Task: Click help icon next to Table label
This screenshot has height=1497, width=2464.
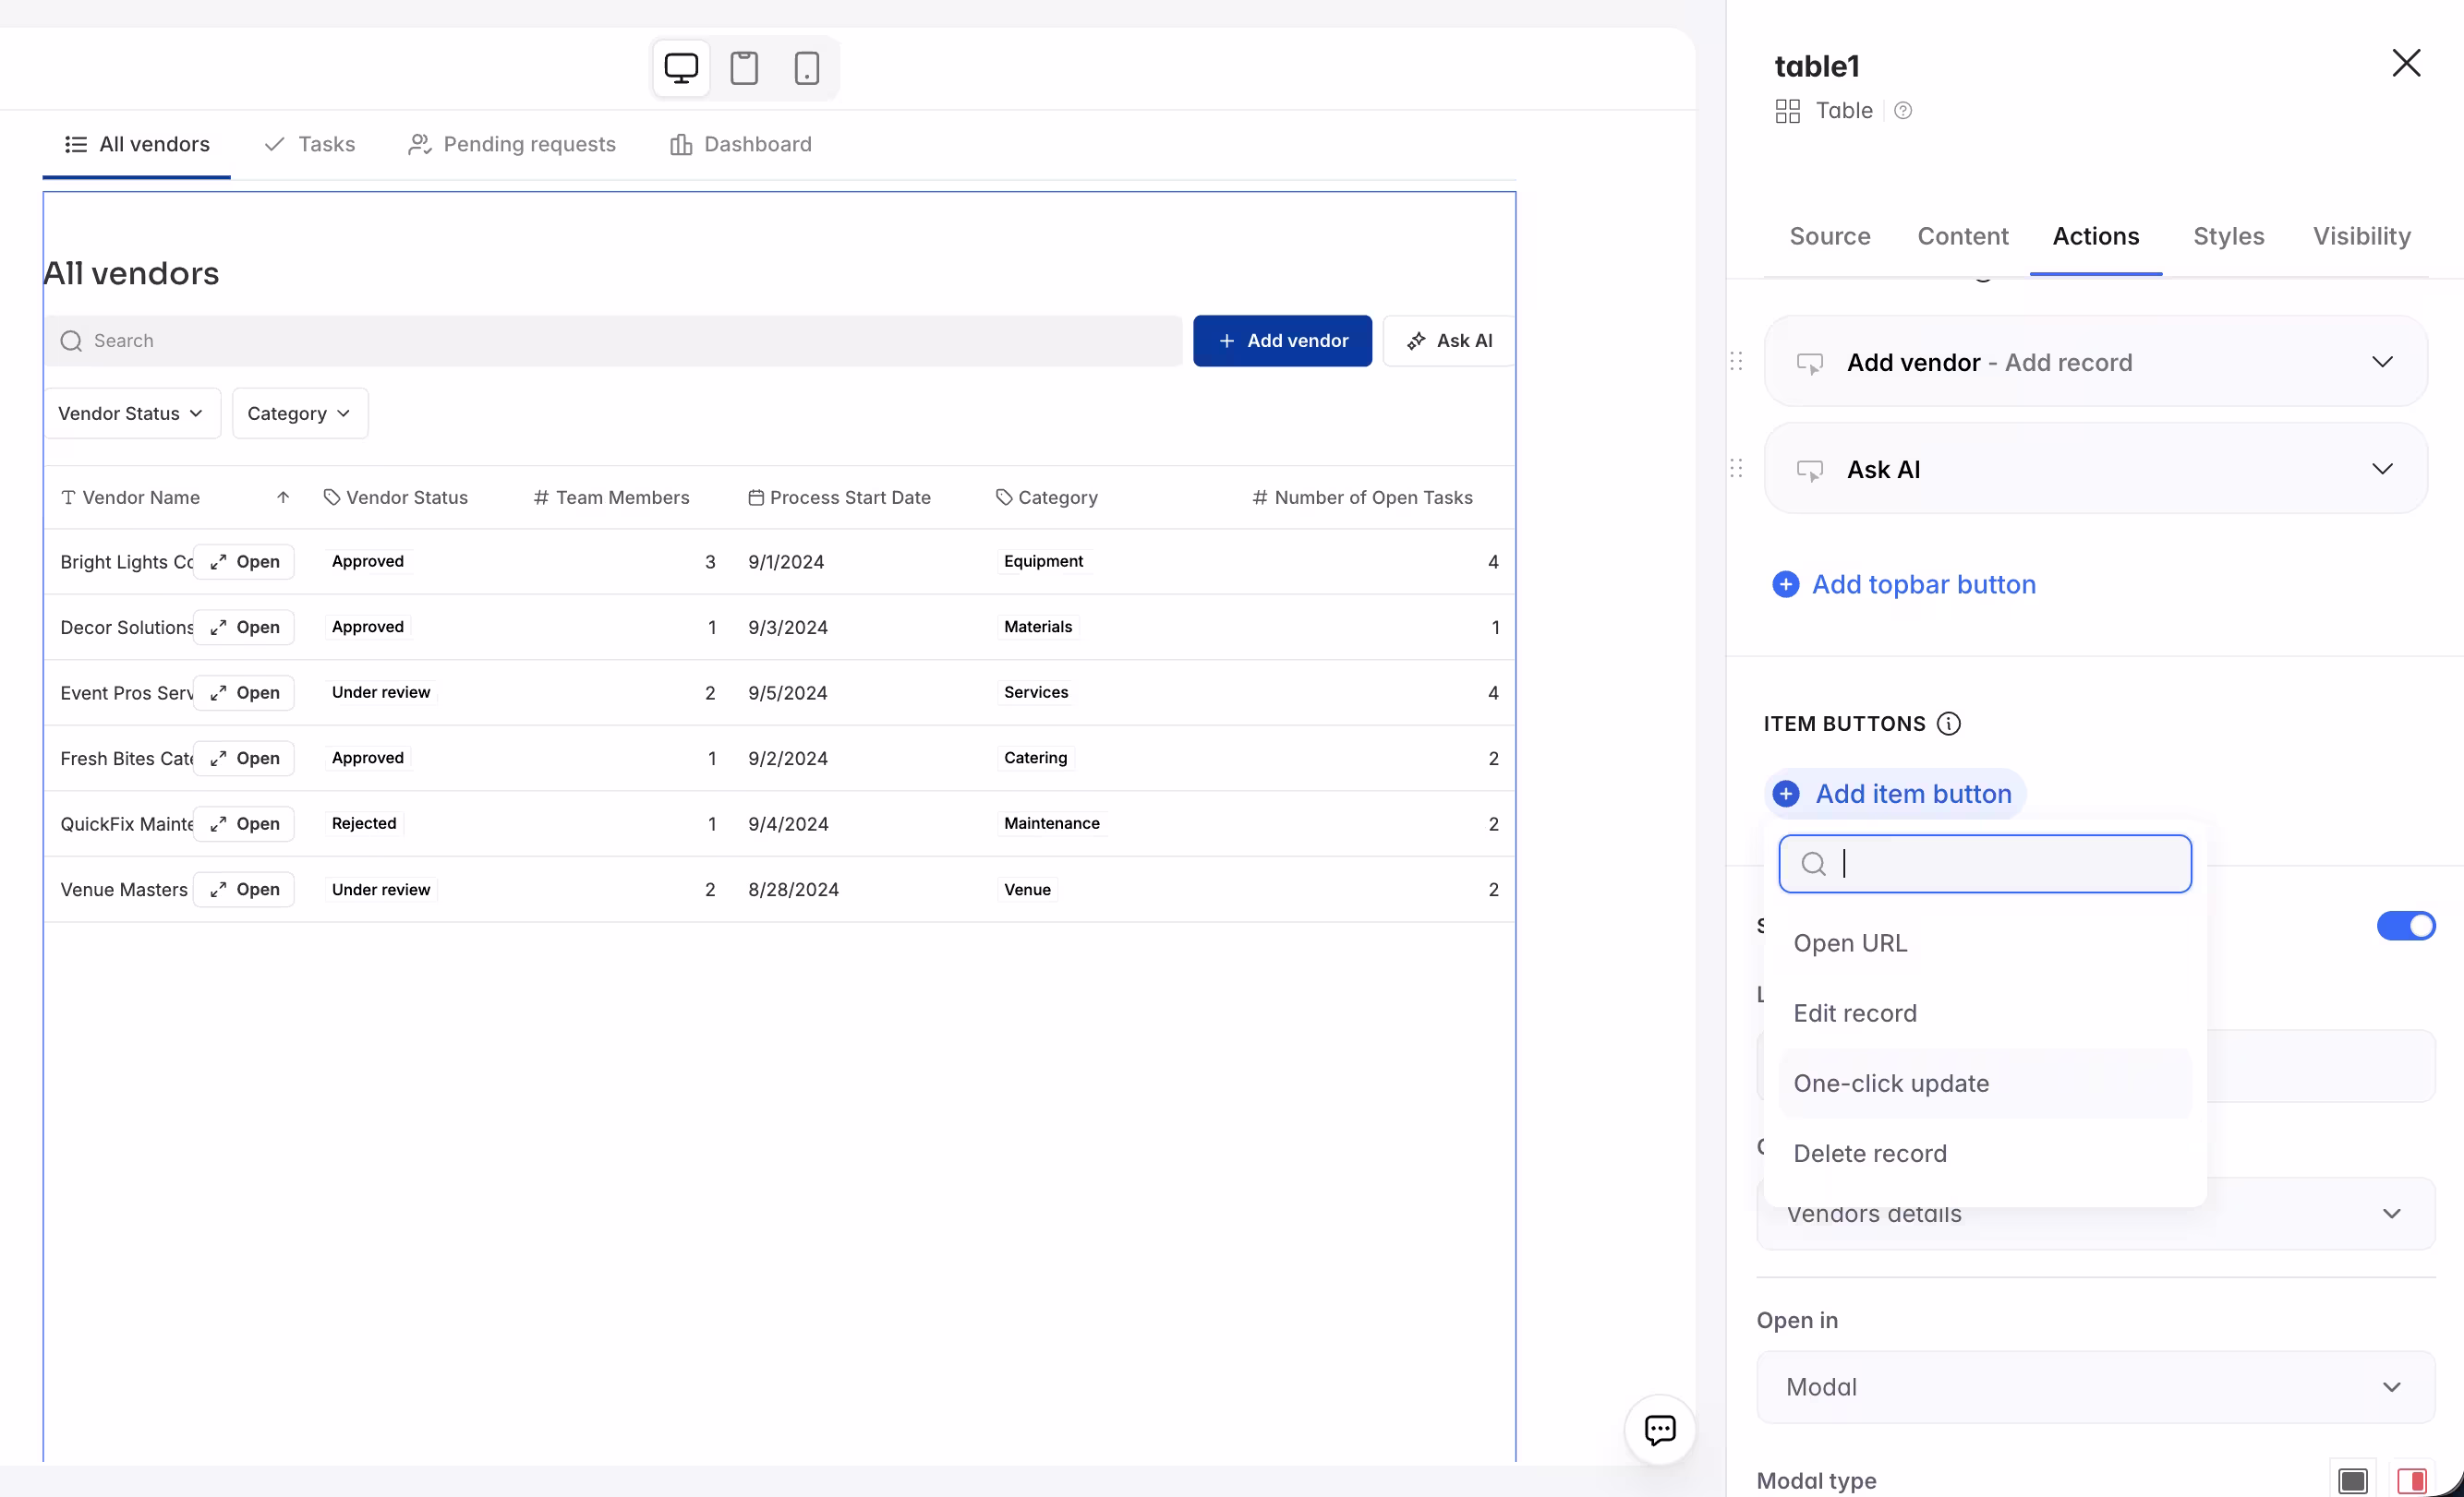Action: point(1903,111)
